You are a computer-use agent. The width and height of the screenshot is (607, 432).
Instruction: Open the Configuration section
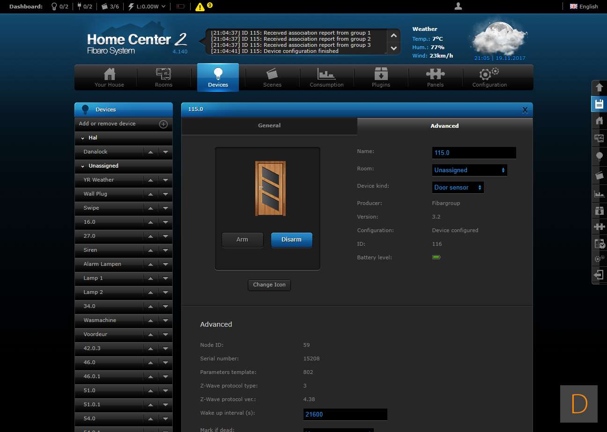[489, 77]
